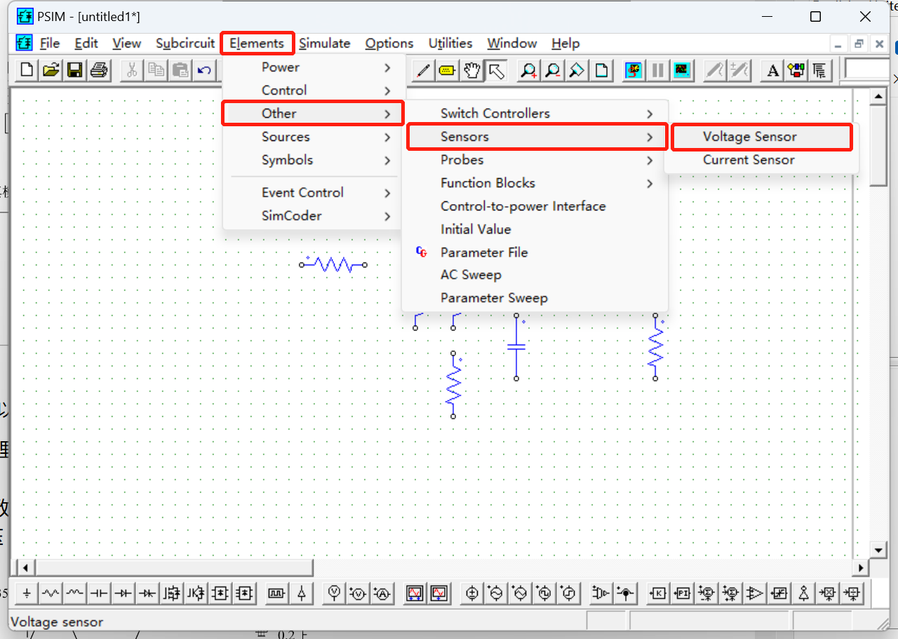The image size is (898, 639).
Task: Choose Voltage Sensor from the Sensors submenu
Action: point(761,137)
